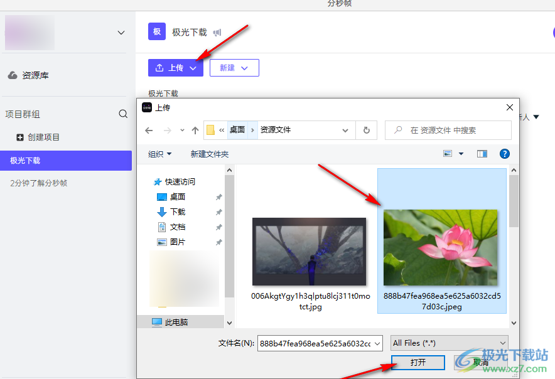Viewport: 555px width, 379px height.
Task: Click the up-one-level arrow icon
Action: (195, 131)
